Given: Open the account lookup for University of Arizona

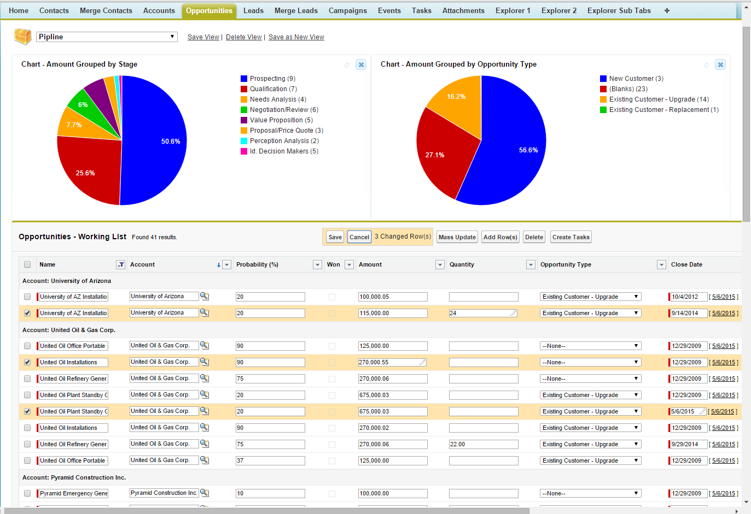Looking at the screenshot, I should (x=205, y=296).
